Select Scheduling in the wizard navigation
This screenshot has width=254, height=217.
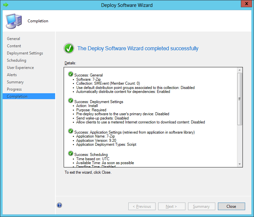[x=16, y=60]
